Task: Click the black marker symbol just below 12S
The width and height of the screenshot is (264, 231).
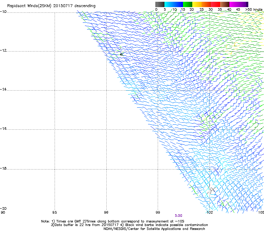Action: tap(121, 54)
